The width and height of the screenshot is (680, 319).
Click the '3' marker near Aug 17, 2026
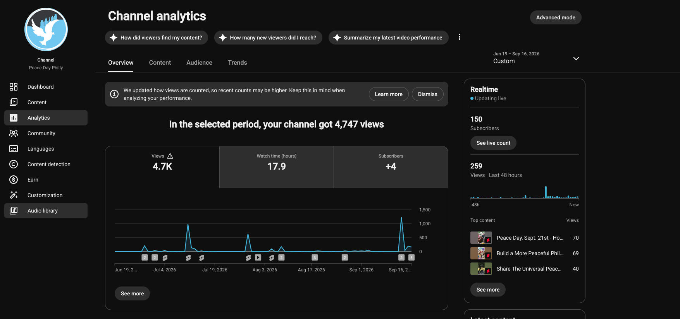click(315, 257)
